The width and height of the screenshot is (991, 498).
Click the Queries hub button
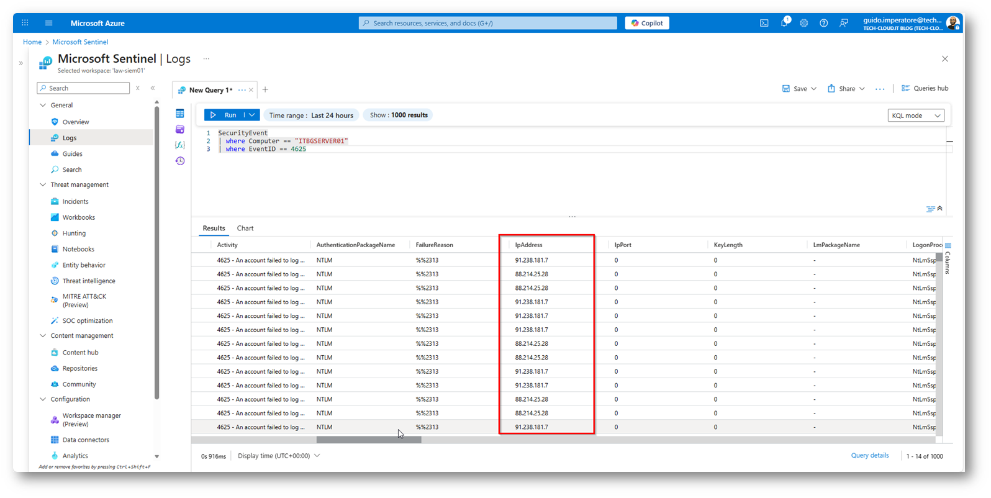pyautogui.click(x=925, y=89)
